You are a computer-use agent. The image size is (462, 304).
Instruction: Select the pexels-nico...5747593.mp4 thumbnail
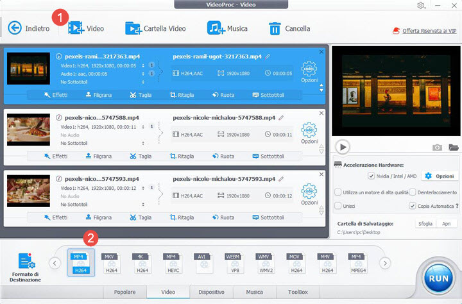[x=29, y=190]
